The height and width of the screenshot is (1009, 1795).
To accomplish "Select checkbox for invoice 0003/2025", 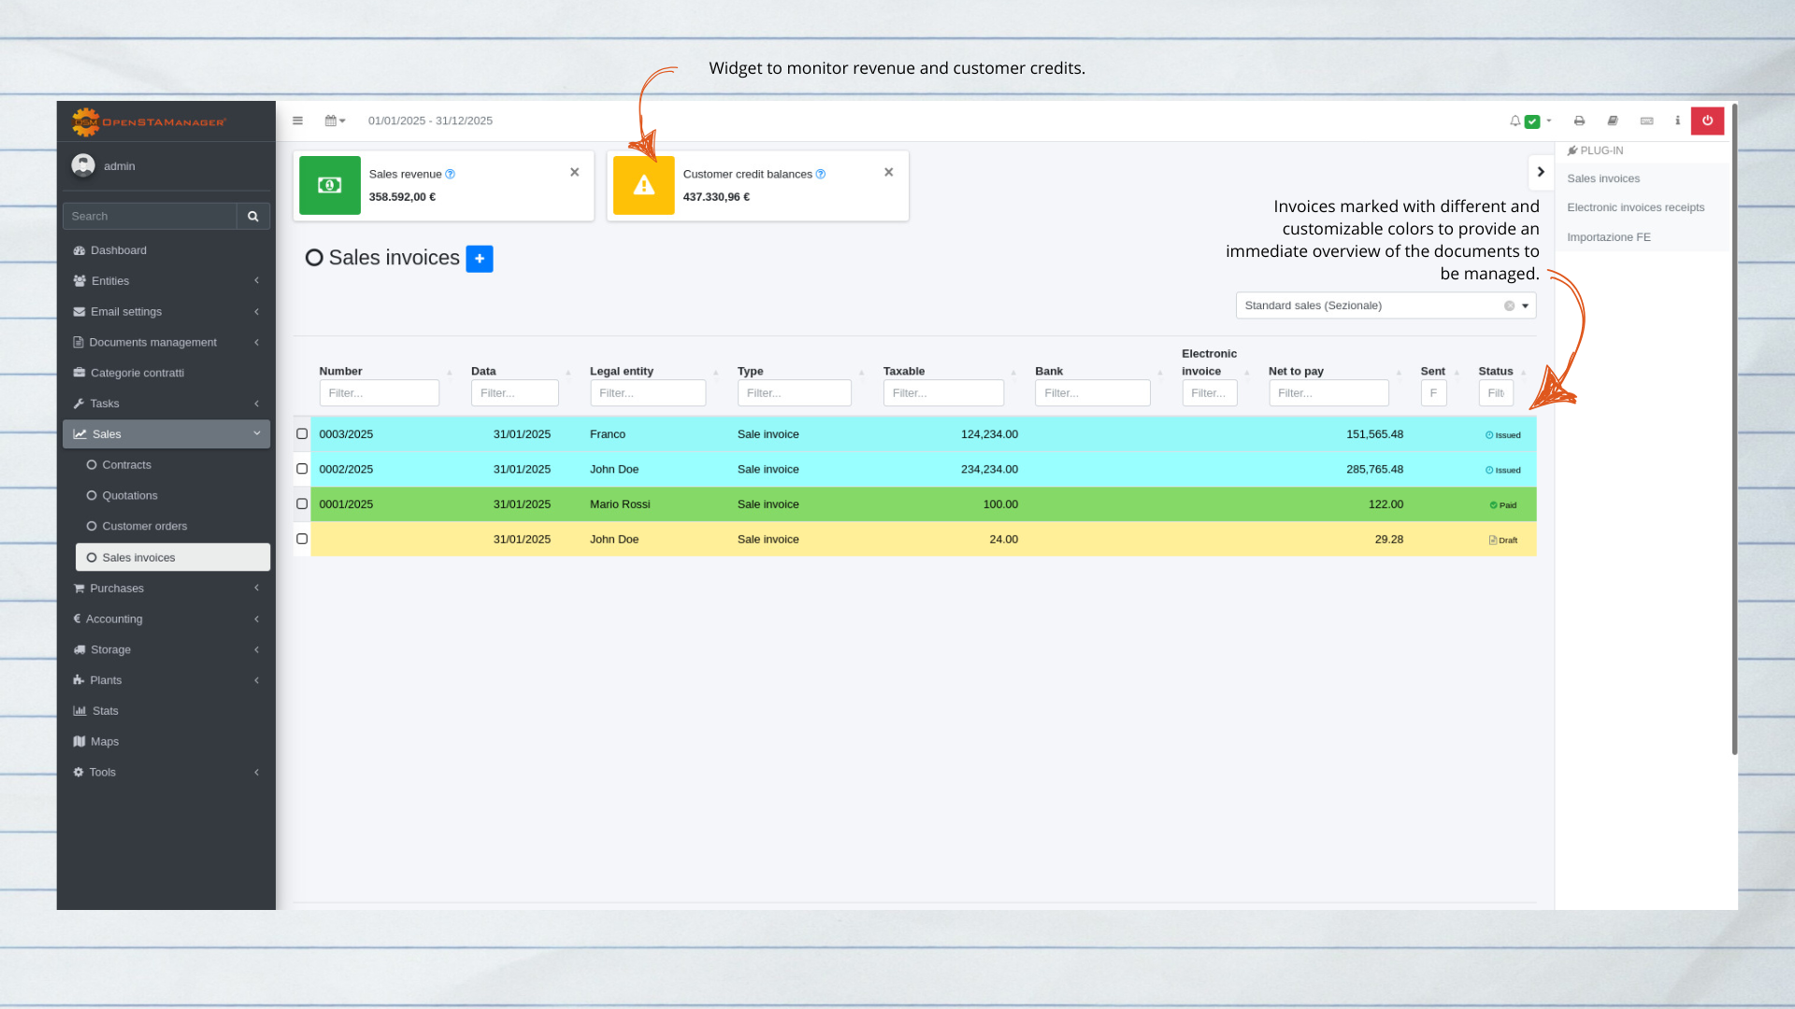I will pyautogui.click(x=302, y=433).
